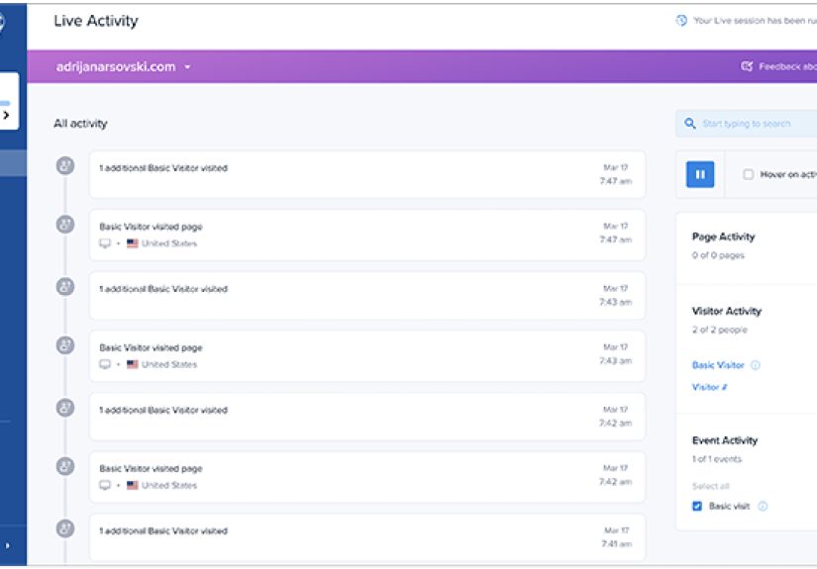Click the 1 of 1 events text
Image resolution: width=817 pixels, height=569 pixels.
tap(716, 458)
